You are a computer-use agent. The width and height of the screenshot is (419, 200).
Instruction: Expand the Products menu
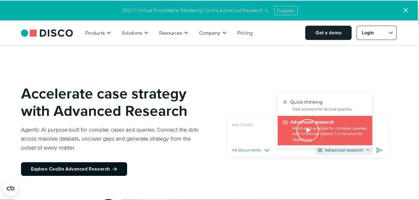(98, 33)
